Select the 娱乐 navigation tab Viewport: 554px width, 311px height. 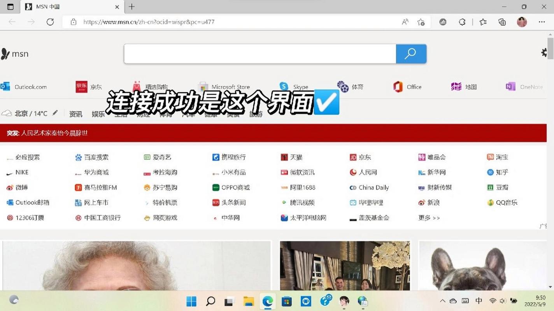(98, 114)
